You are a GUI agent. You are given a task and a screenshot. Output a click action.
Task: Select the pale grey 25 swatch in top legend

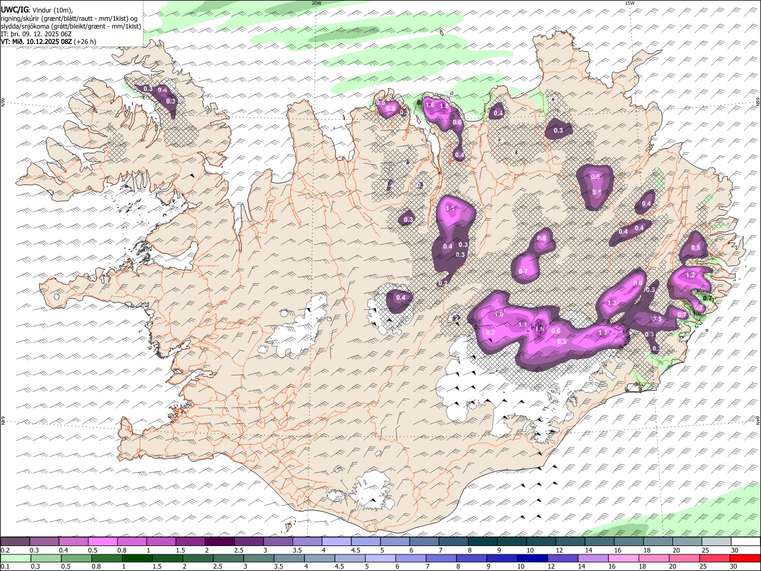(x=716, y=542)
